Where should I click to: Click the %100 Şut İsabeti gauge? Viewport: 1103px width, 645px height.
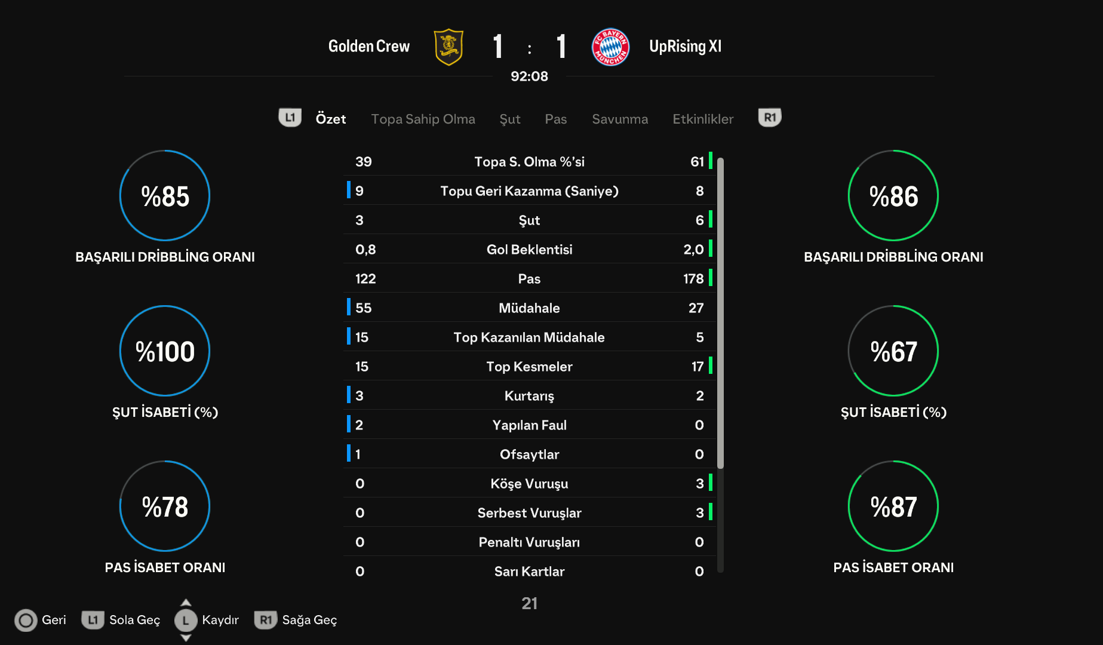point(165,351)
